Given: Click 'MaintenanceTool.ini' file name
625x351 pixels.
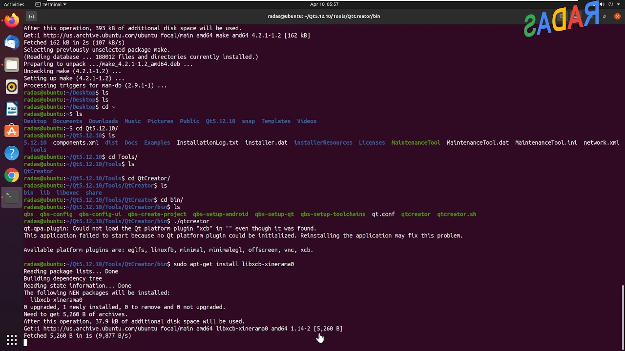Looking at the screenshot, I should [x=546, y=142].
